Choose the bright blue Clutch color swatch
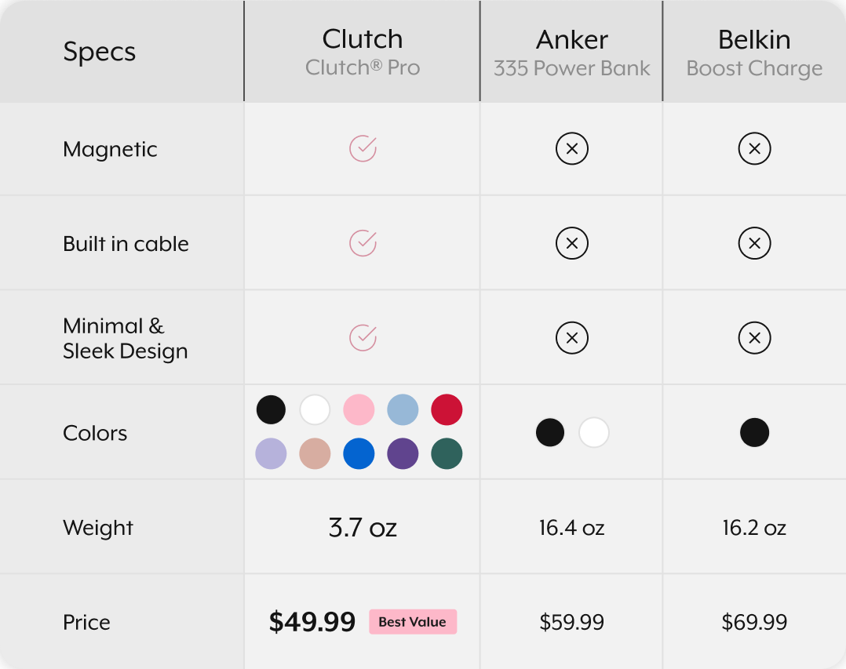The height and width of the screenshot is (669, 846). point(359,453)
